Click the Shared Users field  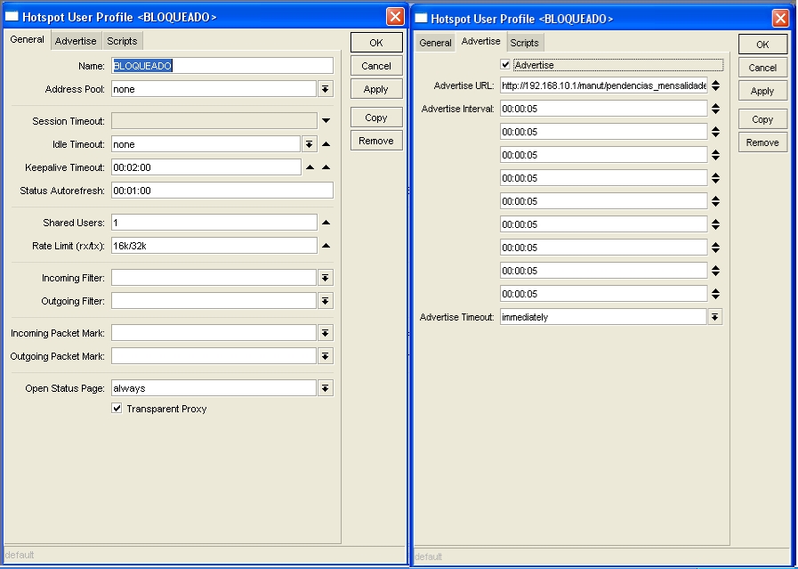(214, 223)
